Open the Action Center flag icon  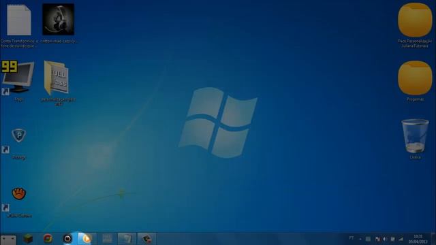point(377,239)
